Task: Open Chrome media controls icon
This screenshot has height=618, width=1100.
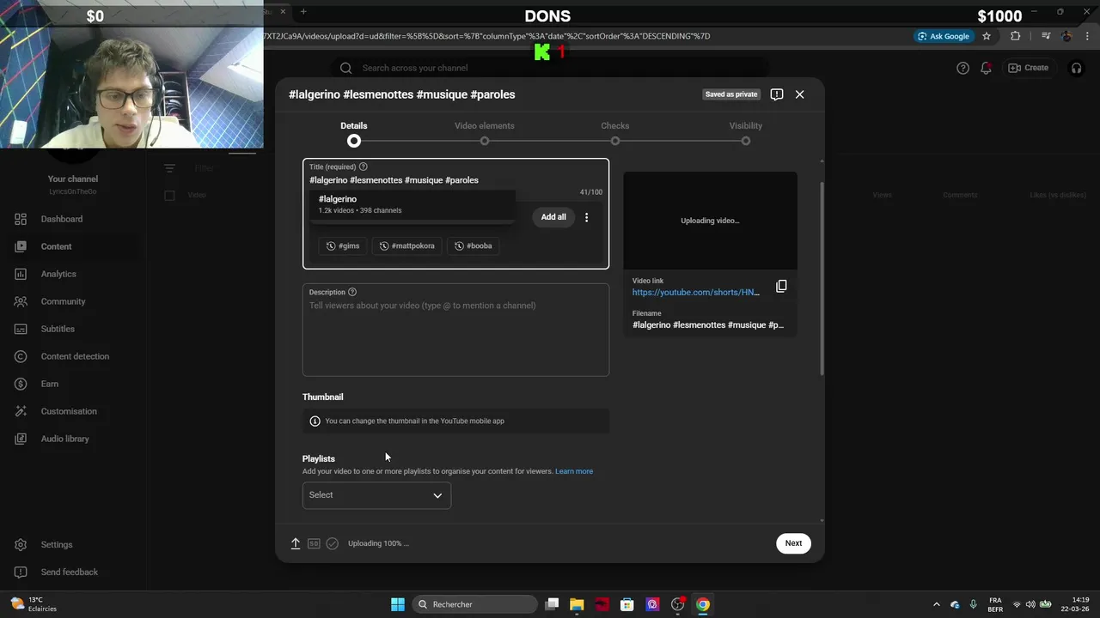Action: point(1046,36)
